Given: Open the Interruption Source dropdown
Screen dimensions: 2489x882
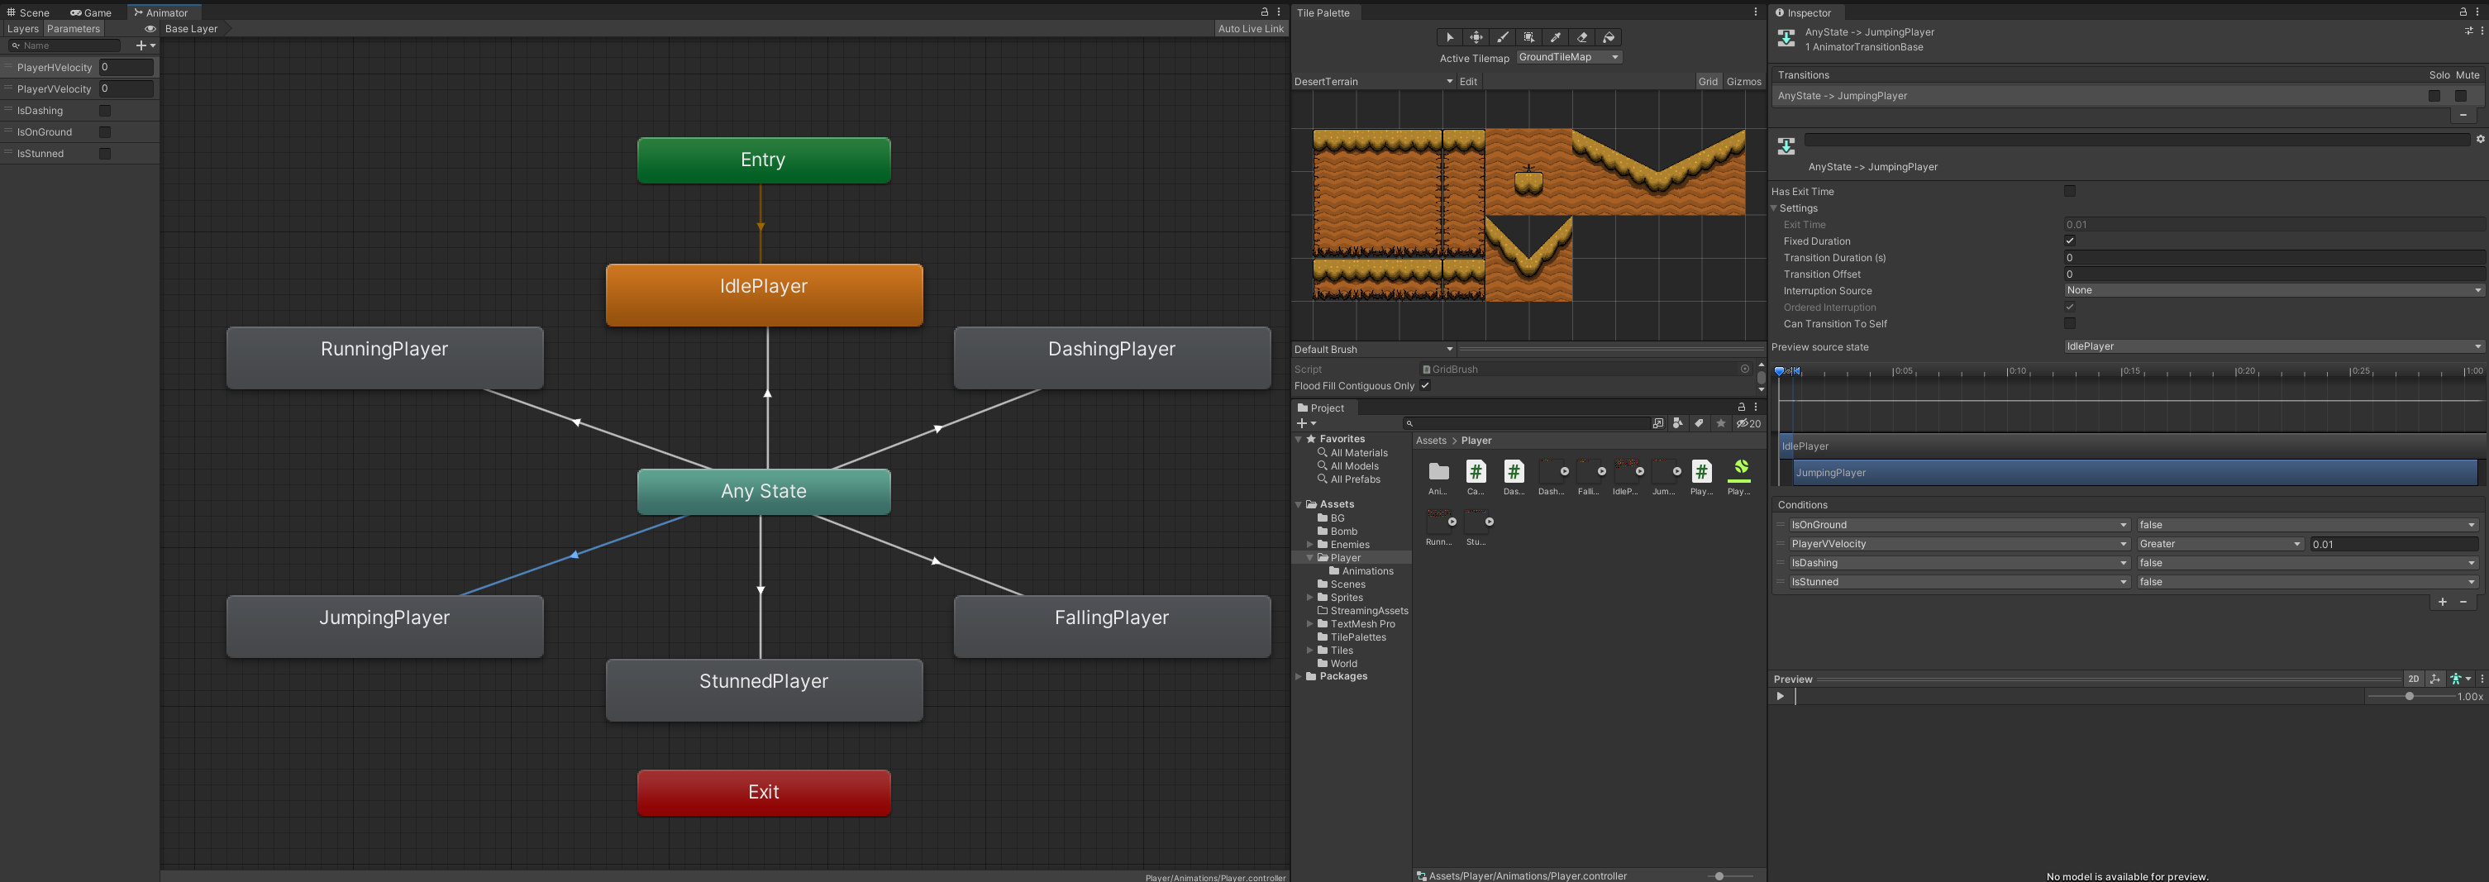Looking at the screenshot, I should click(x=2272, y=291).
